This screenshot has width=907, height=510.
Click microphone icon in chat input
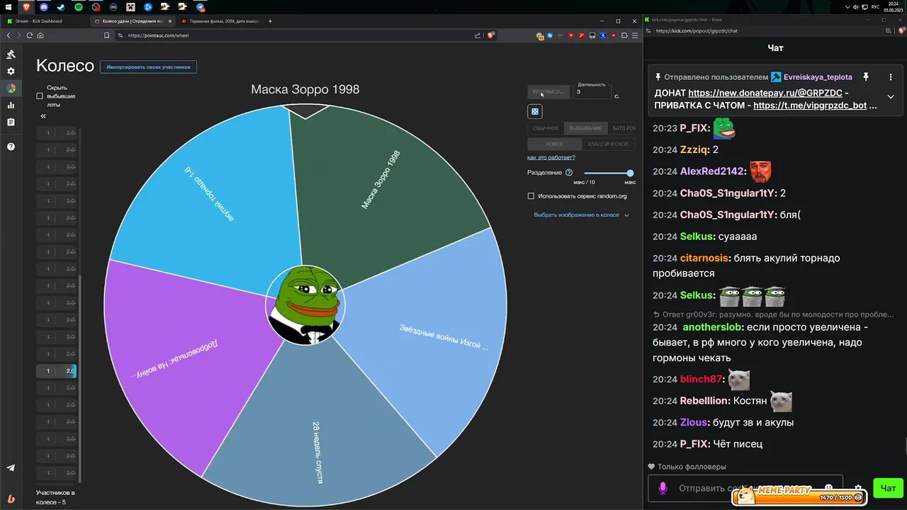[x=663, y=488]
